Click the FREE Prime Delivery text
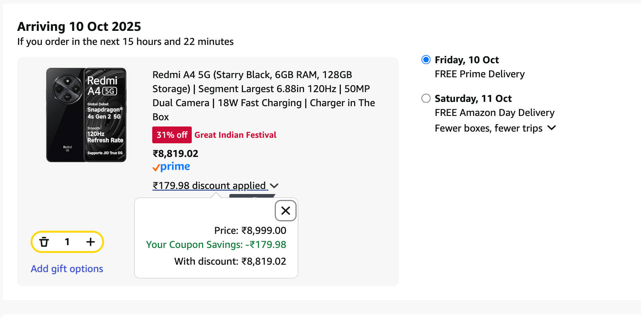641x317 pixels. [479, 74]
